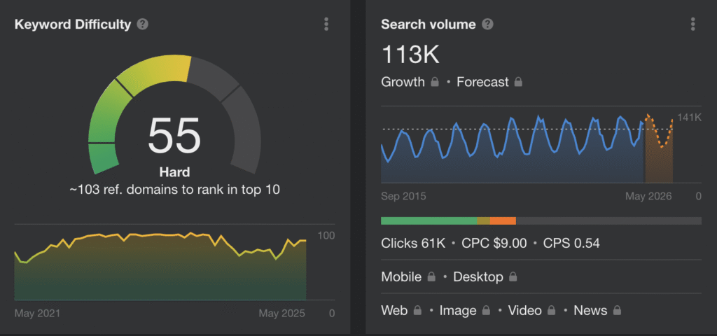Click the Search volume heading
The width and height of the screenshot is (717, 336).
point(429,24)
